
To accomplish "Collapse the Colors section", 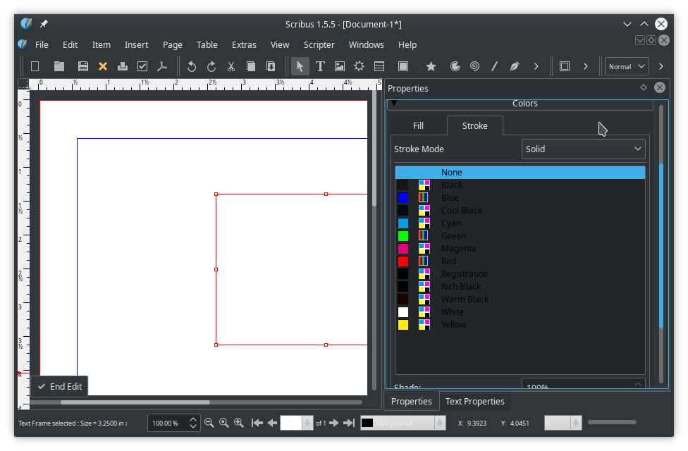I will pyautogui.click(x=395, y=104).
